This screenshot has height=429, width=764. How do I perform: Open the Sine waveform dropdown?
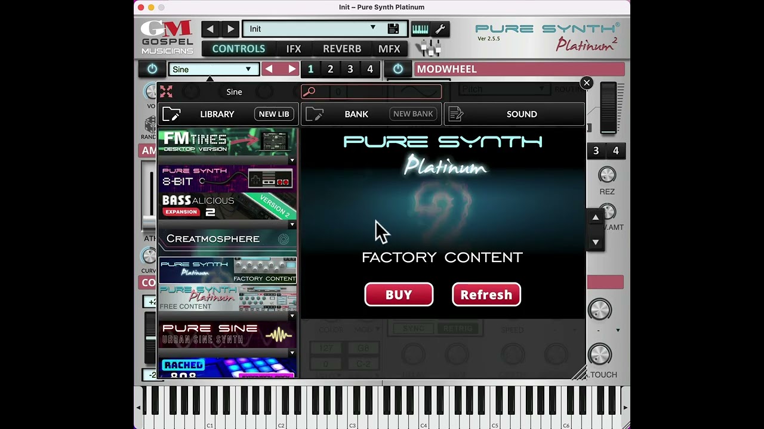(214, 69)
